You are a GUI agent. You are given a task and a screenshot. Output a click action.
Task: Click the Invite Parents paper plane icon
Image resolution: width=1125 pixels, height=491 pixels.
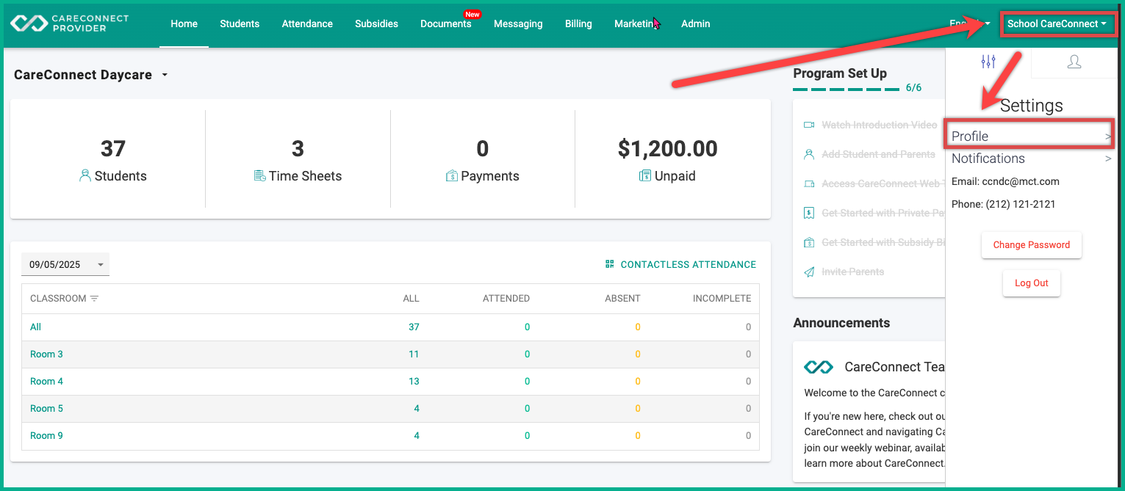[x=809, y=272]
